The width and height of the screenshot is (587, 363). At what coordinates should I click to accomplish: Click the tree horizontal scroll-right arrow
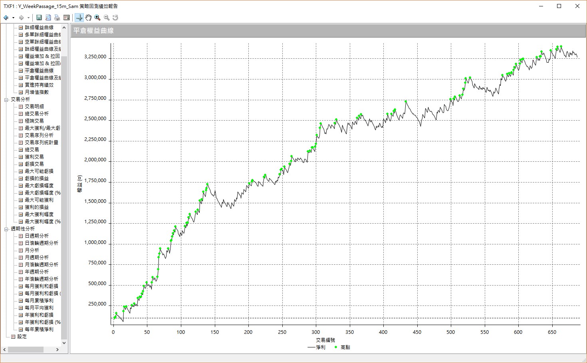click(x=57, y=349)
